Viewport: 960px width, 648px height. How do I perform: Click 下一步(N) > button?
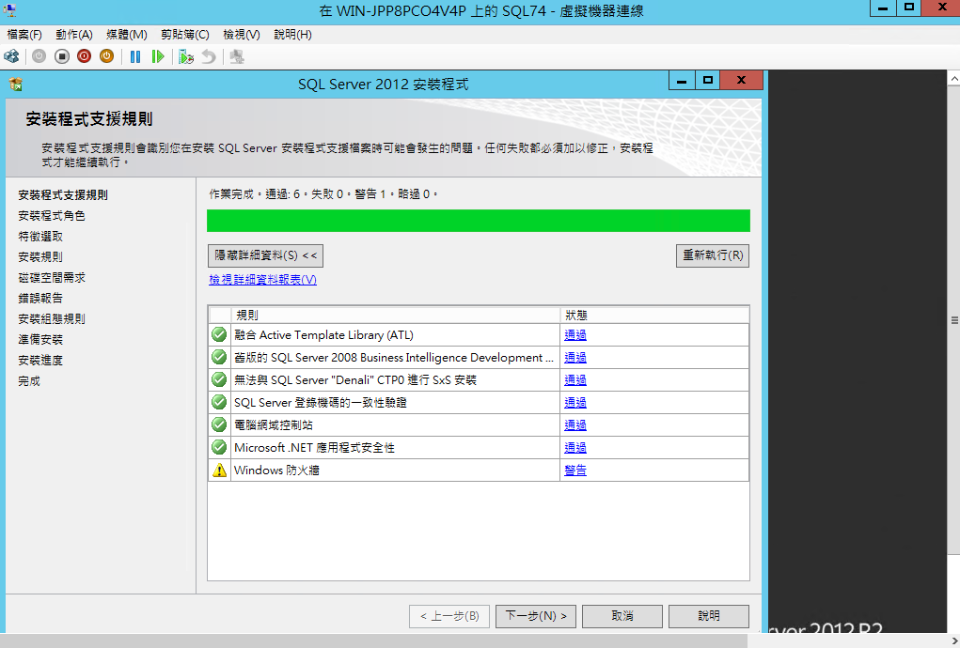536,616
